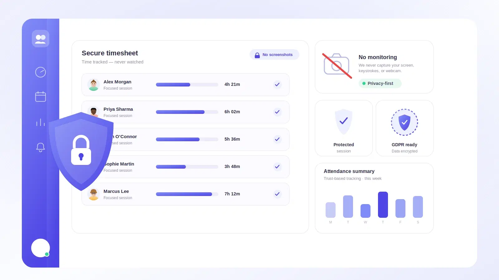Click the large shield lock icon
This screenshot has height=280, width=499.
pyautogui.click(x=81, y=151)
